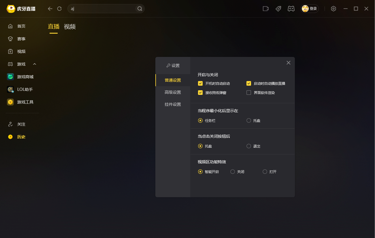
Task: Uncheck 接收陪练弹窗
Action: click(200, 93)
